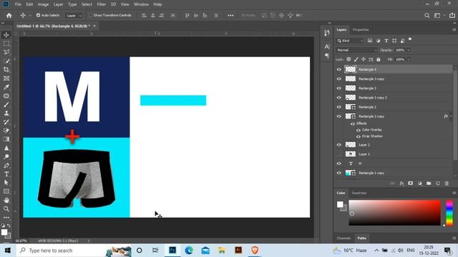This screenshot has height=257, width=458.
Task: Click the Add layer mask icon
Action: tap(410, 183)
